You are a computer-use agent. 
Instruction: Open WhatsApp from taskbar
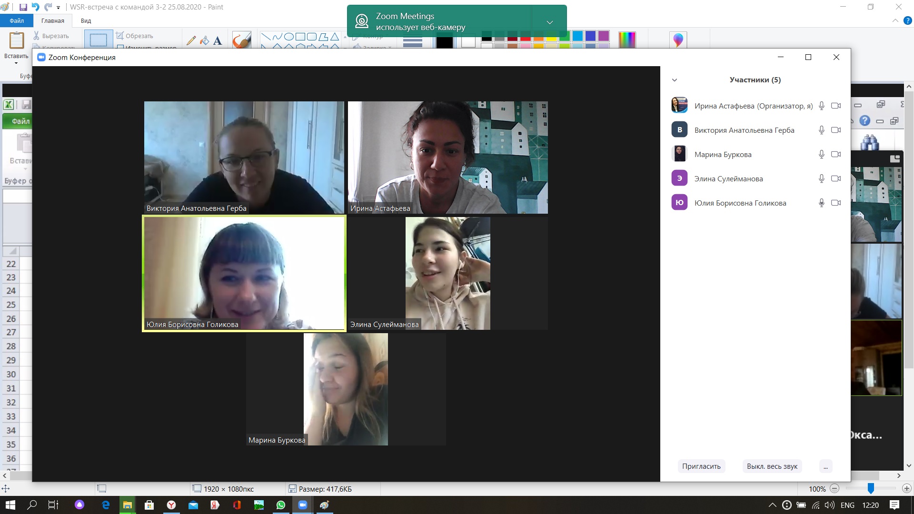(281, 505)
